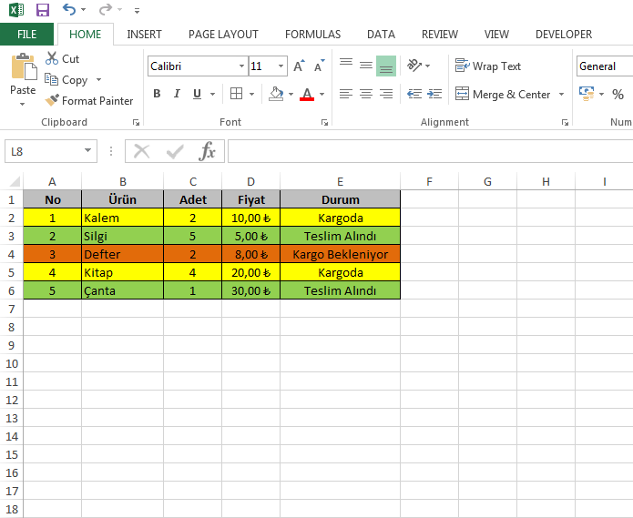Click the Format Painter brush icon

click(x=53, y=101)
